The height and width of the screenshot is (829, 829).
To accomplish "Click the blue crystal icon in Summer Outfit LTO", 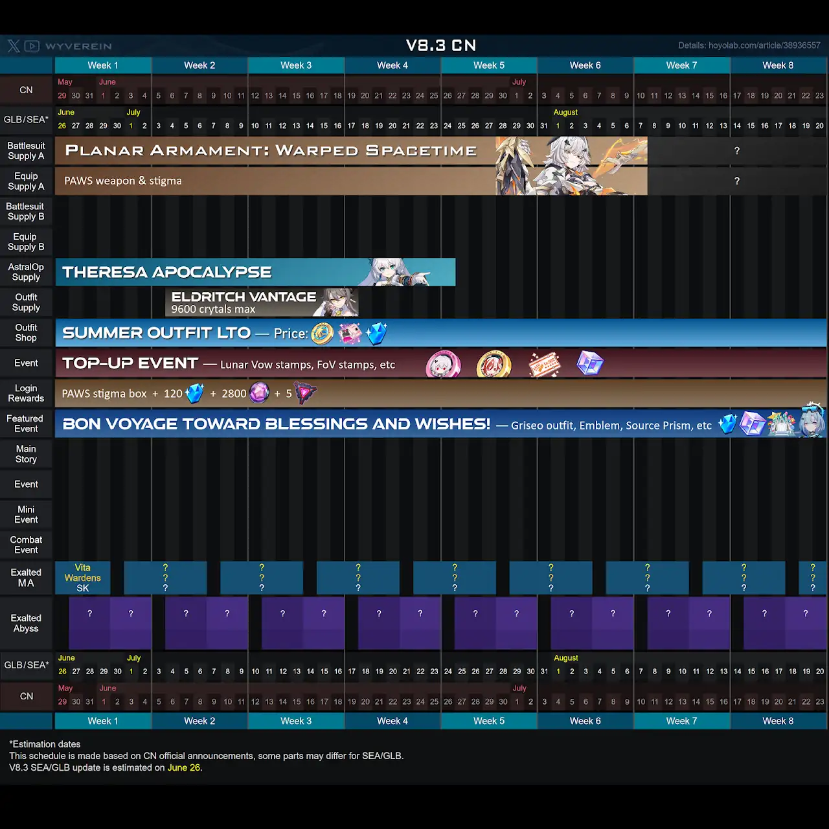I will (x=376, y=334).
